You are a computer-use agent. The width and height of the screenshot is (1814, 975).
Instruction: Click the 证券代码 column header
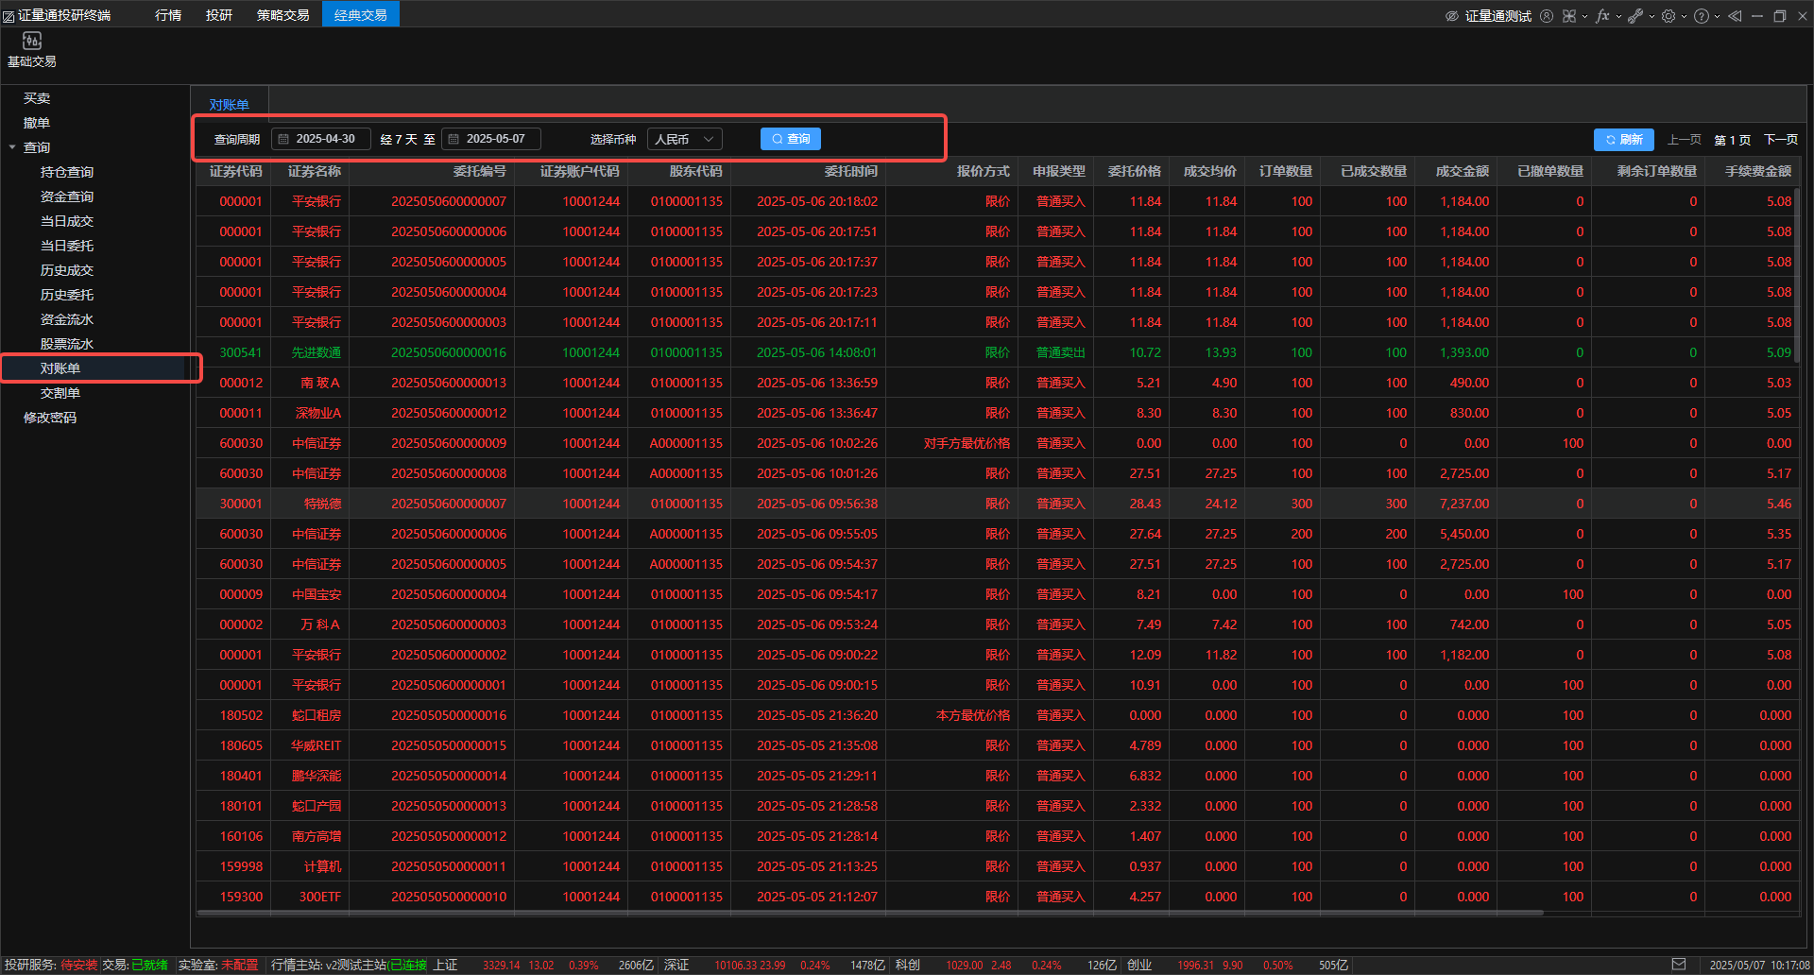coord(235,171)
